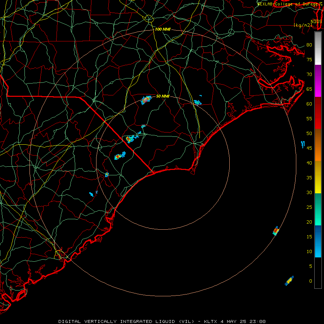Click the 20 value on the color scale
Screen dimensions: 324x324
[309, 222]
